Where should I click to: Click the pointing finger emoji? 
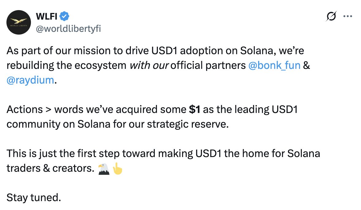tap(118, 169)
